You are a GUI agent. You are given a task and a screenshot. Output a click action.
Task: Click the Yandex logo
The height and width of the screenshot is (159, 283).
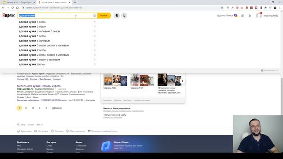(9, 15)
